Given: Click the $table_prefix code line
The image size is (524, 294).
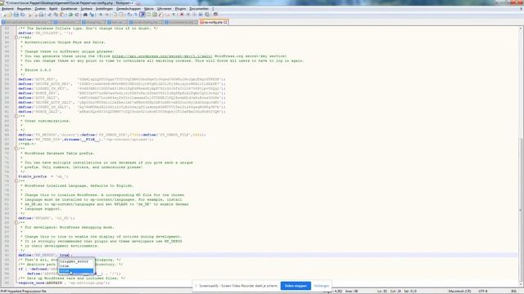Looking at the screenshot, I should tap(43, 176).
